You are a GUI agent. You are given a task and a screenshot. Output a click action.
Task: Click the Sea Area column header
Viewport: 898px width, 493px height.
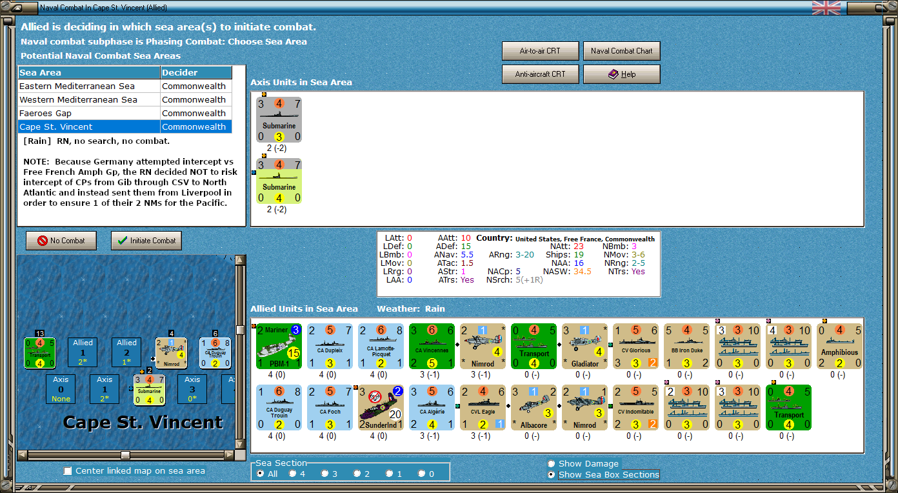click(89, 73)
